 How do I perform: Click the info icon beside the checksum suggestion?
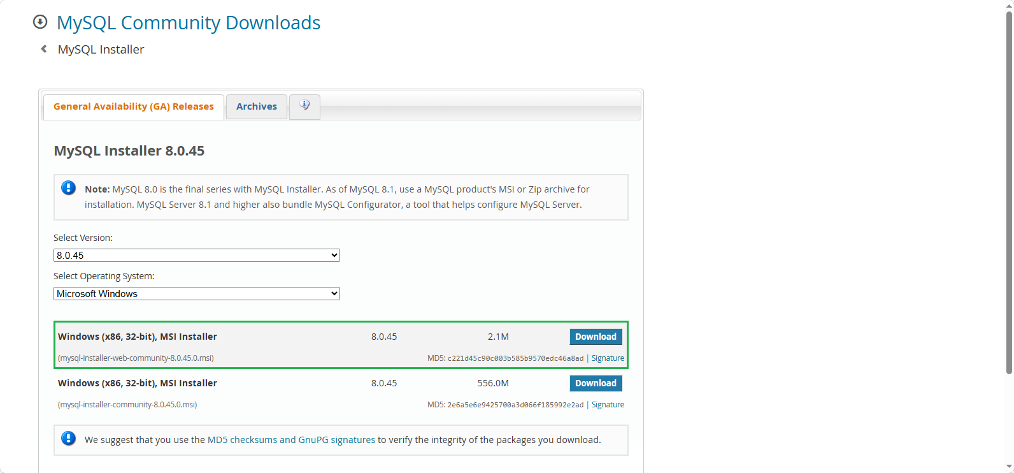(x=68, y=439)
